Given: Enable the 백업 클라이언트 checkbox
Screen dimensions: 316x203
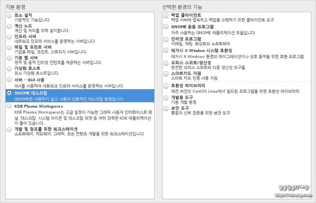Looking at the screenshot, I should click(x=166, y=16).
